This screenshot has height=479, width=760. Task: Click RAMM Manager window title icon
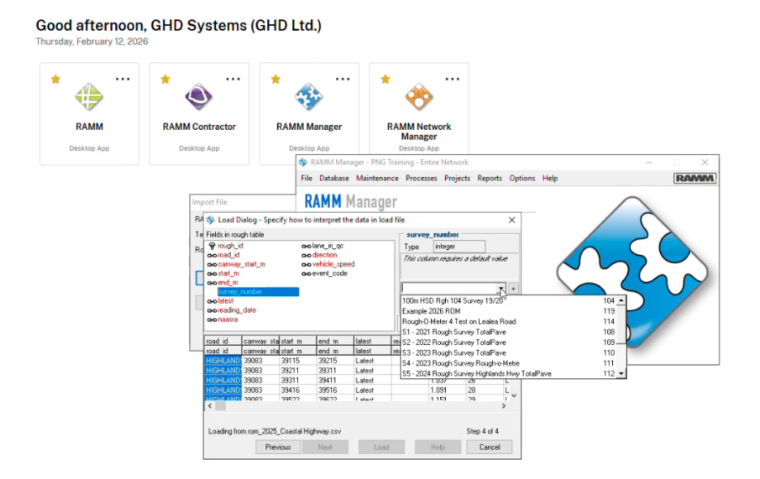pos(303,162)
